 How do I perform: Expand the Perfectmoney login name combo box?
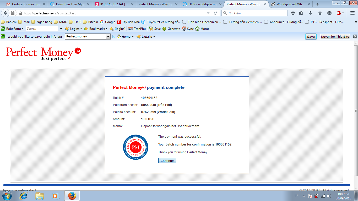tap(108, 37)
